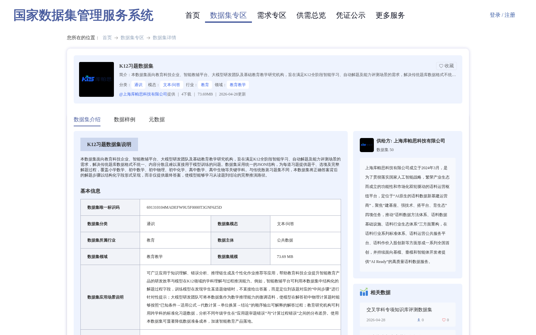The width and height of the screenshot is (536, 335).
Task: Click the 文本/问答 modality tag
Action: [x=172, y=85]
